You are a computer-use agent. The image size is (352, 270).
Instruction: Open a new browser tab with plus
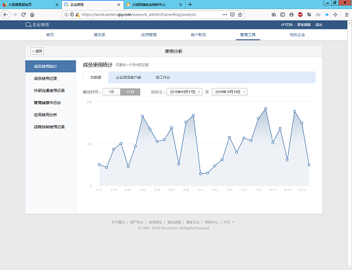pos(190,4)
